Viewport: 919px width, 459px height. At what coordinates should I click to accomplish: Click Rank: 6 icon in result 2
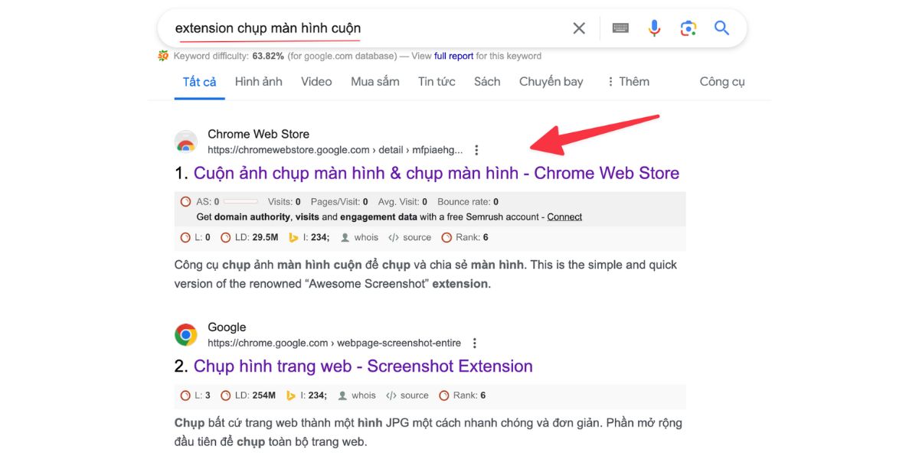[x=444, y=396]
